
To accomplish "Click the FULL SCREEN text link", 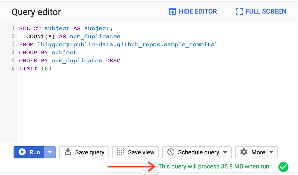I will tap(266, 12).
